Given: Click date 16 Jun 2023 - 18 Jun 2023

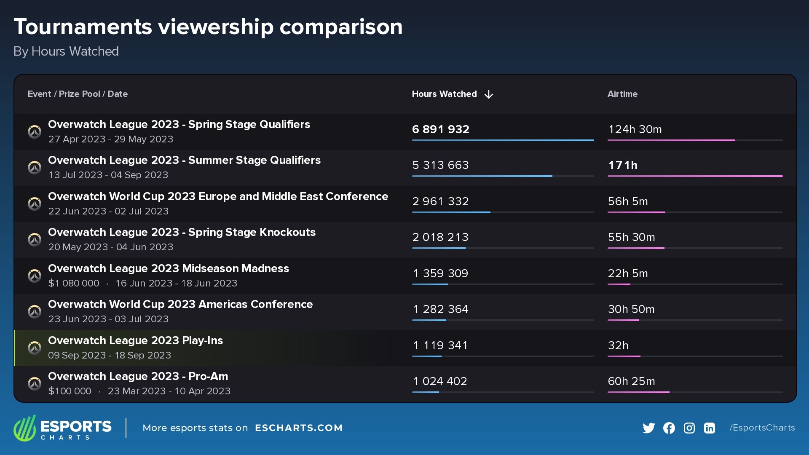Looking at the screenshot, I should pyautogui.click(x=177, y=283).
